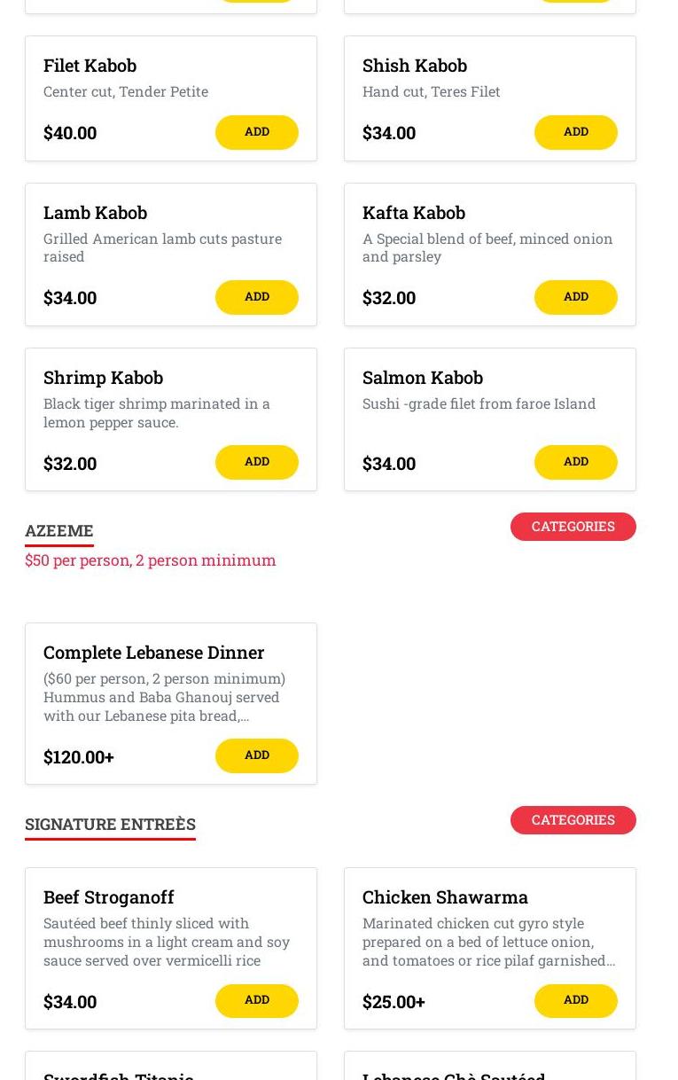Click the Kafta Kabob item title
Viewport: 678px width, 1080px height.
pyautogui.click(x=413, y=213)
